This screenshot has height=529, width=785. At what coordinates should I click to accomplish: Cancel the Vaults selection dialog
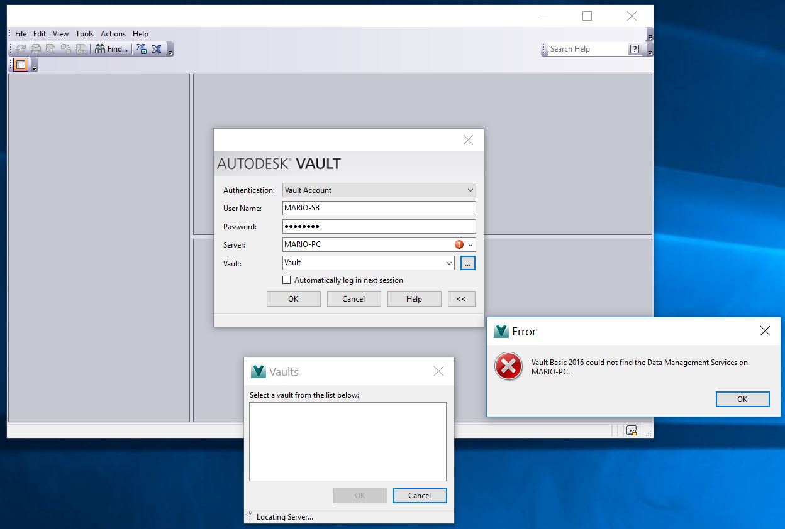point(420,495)
